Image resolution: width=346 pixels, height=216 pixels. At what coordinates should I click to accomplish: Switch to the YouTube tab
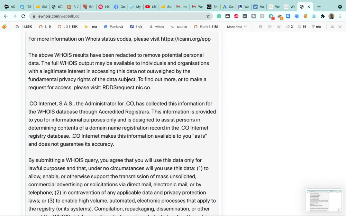151,7
